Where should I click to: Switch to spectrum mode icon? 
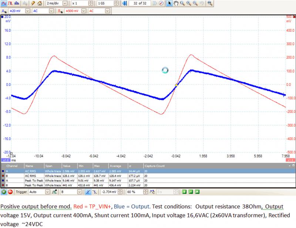point(17,3)
